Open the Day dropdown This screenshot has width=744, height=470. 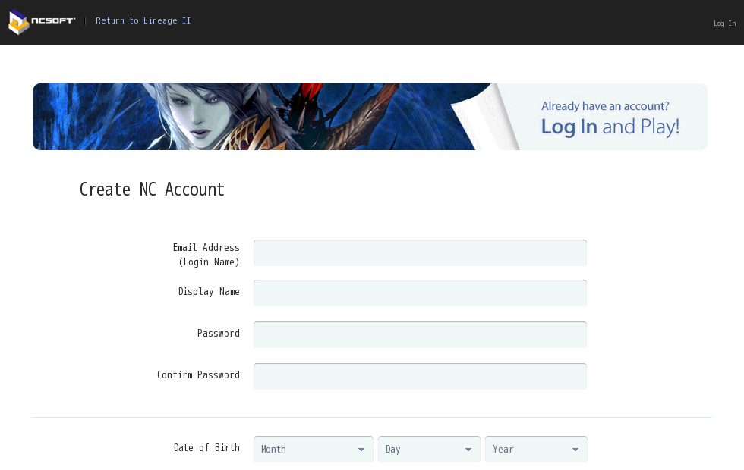(x=429, y=449)
